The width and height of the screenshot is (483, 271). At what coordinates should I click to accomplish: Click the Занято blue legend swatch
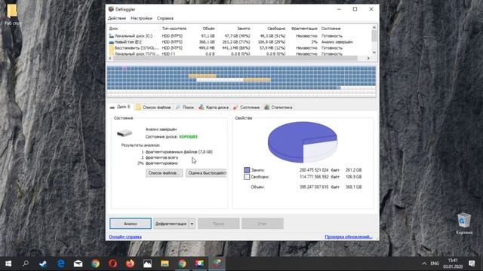click(247, 170)
